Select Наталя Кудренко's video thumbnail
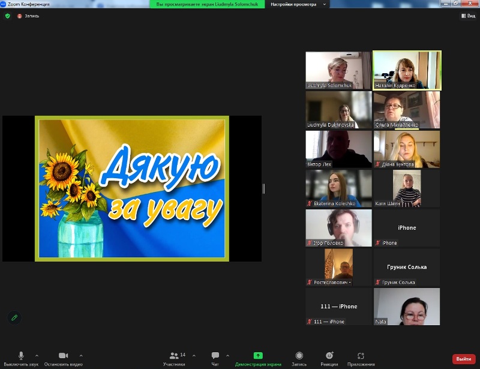The image size is (480, 369). 407,70
